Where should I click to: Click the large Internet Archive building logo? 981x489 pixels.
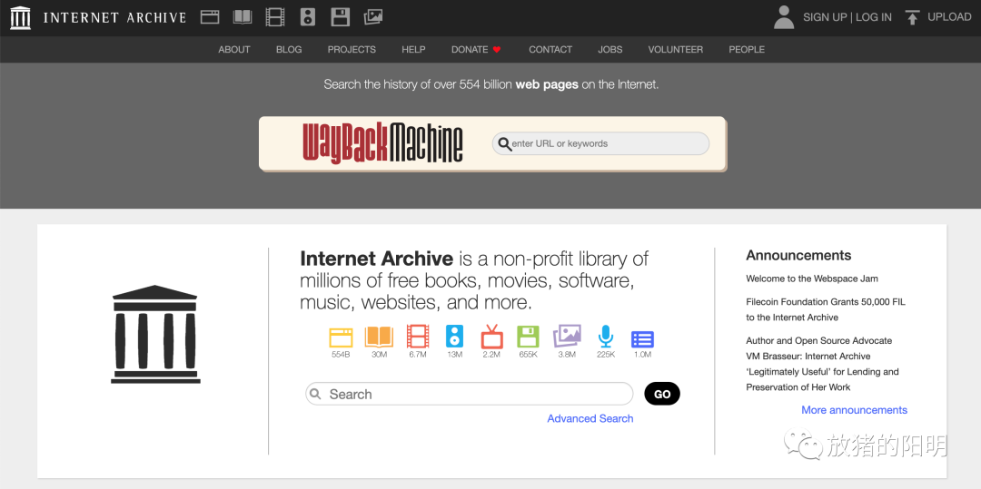155,334
